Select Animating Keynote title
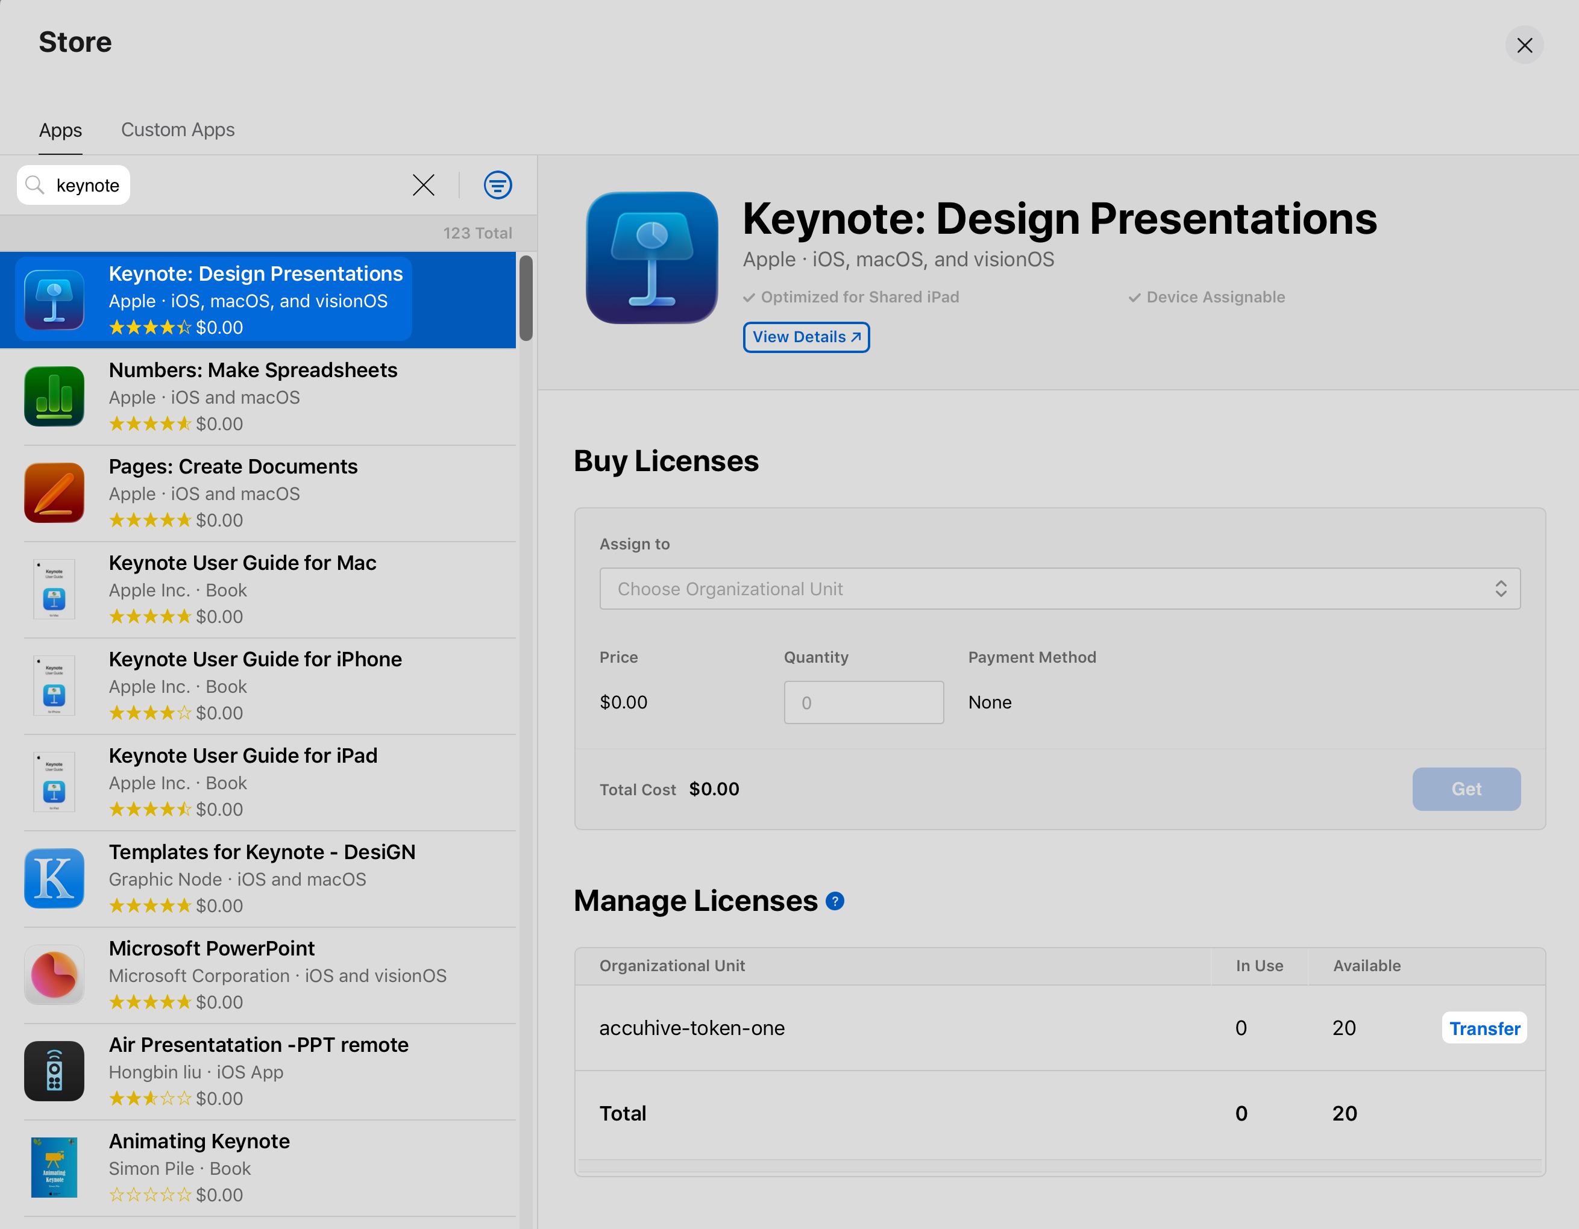 (x=199, y=1141)
